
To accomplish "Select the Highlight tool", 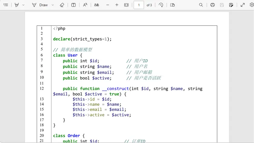I will point(17,5).
